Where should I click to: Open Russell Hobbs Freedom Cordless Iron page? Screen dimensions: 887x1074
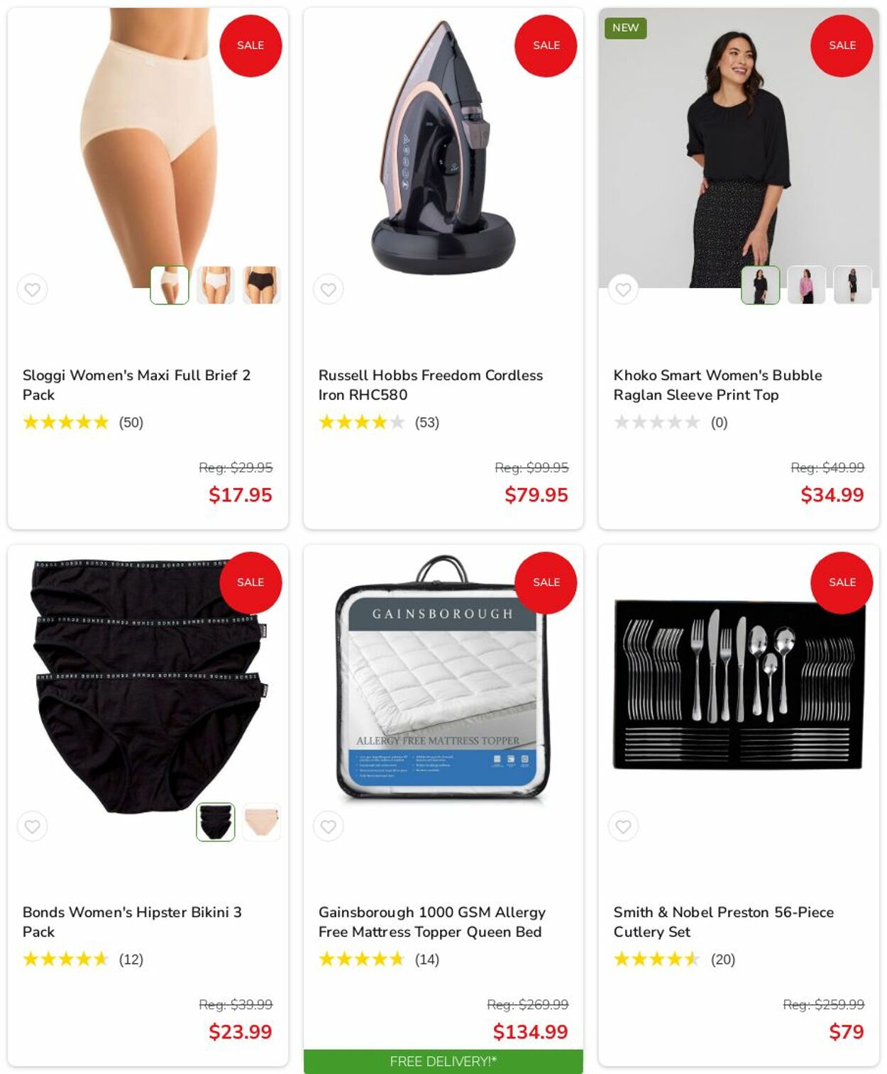click(x=430, y=384)
